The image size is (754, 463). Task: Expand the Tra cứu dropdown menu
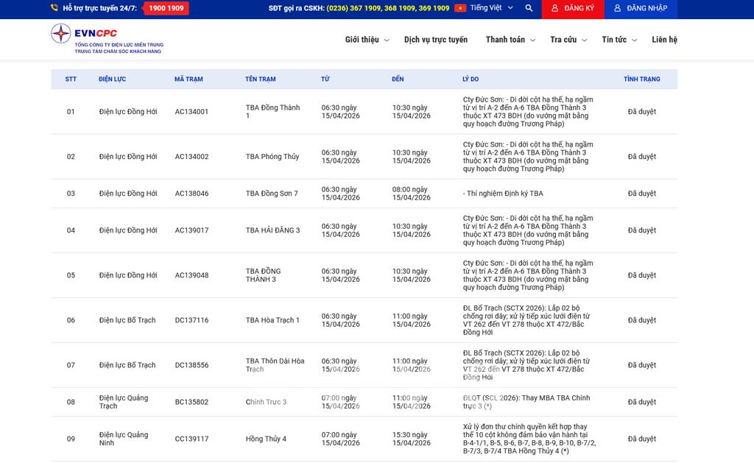(568, 40)
